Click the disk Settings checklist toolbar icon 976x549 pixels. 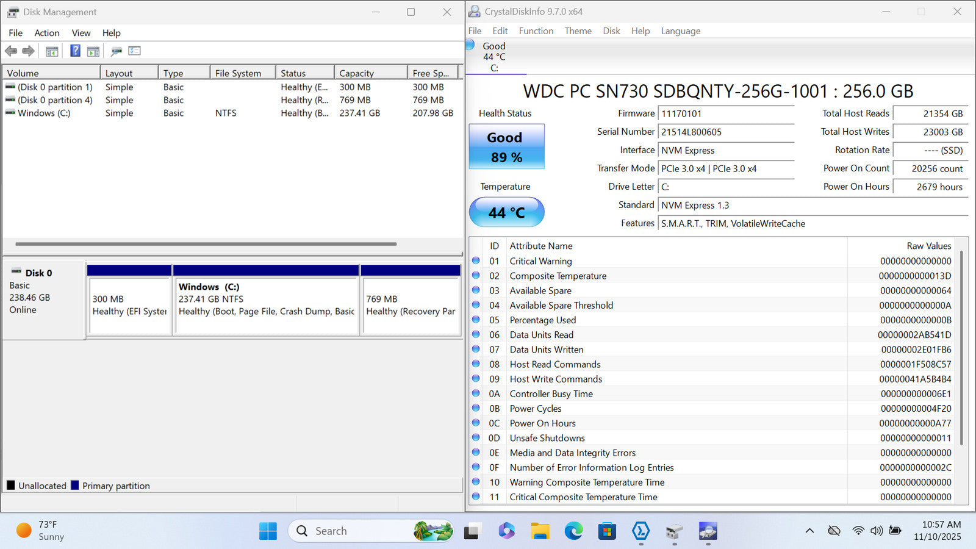coord(135,51)
